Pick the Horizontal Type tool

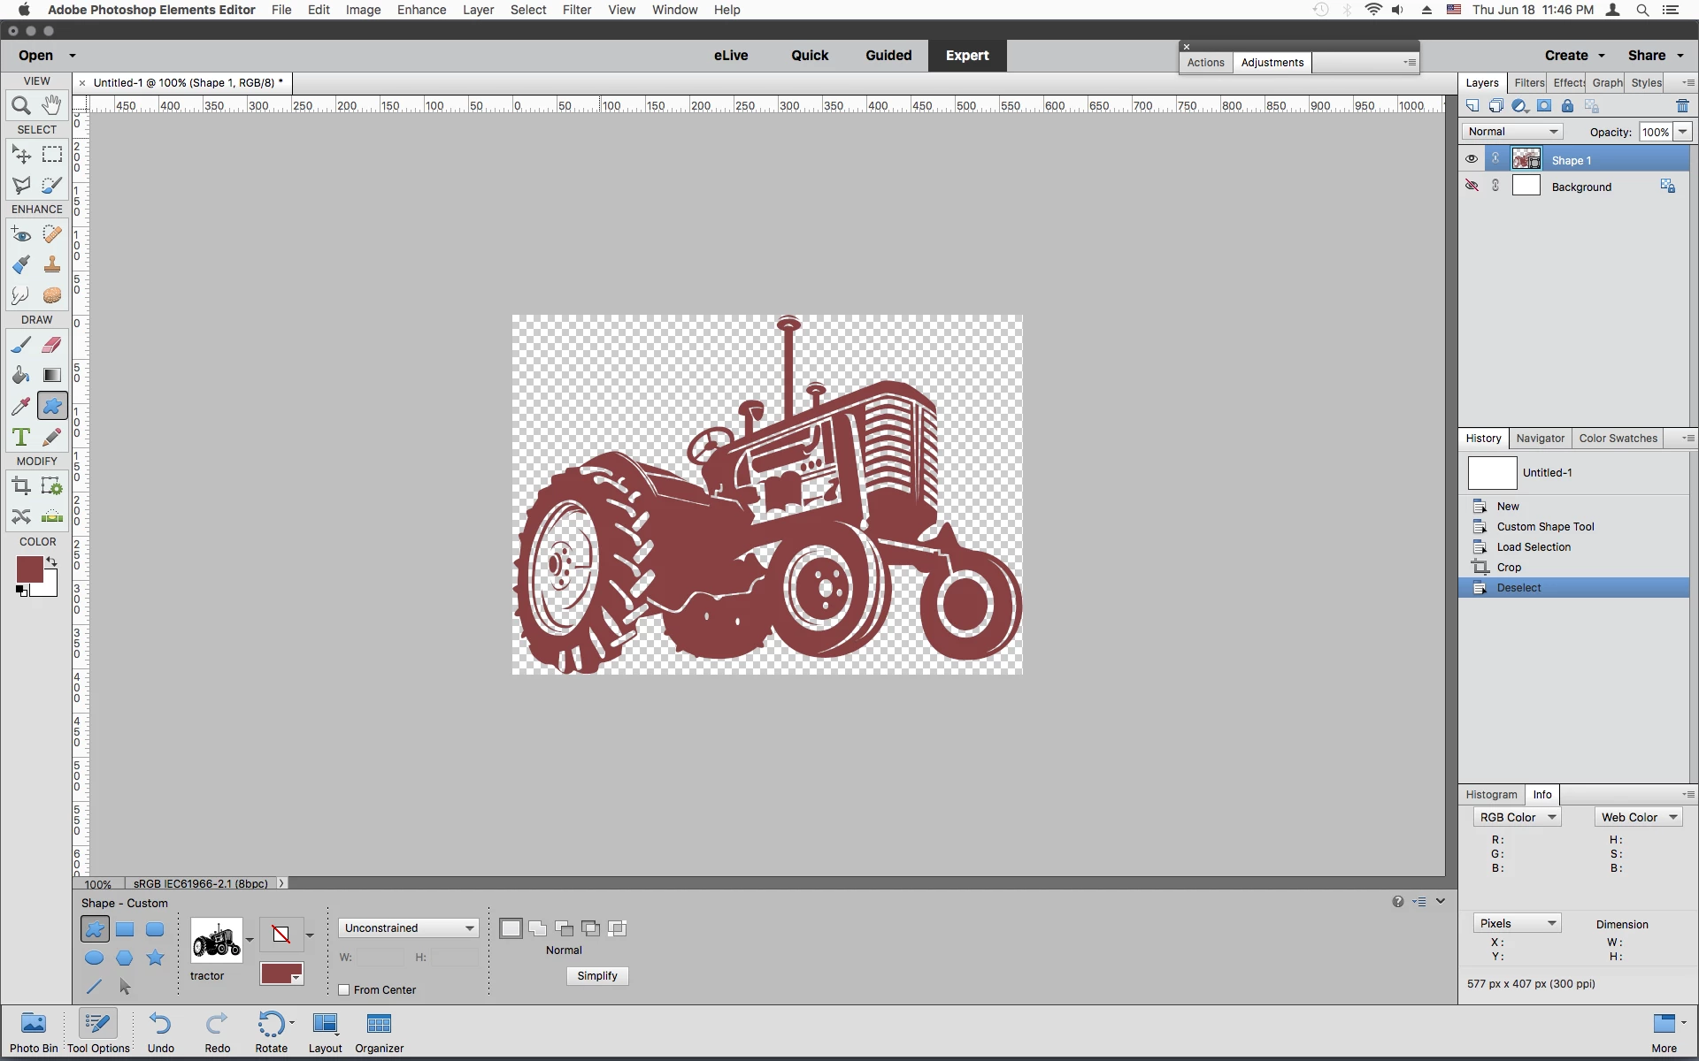pyautogui.click(x=21, y=437)
